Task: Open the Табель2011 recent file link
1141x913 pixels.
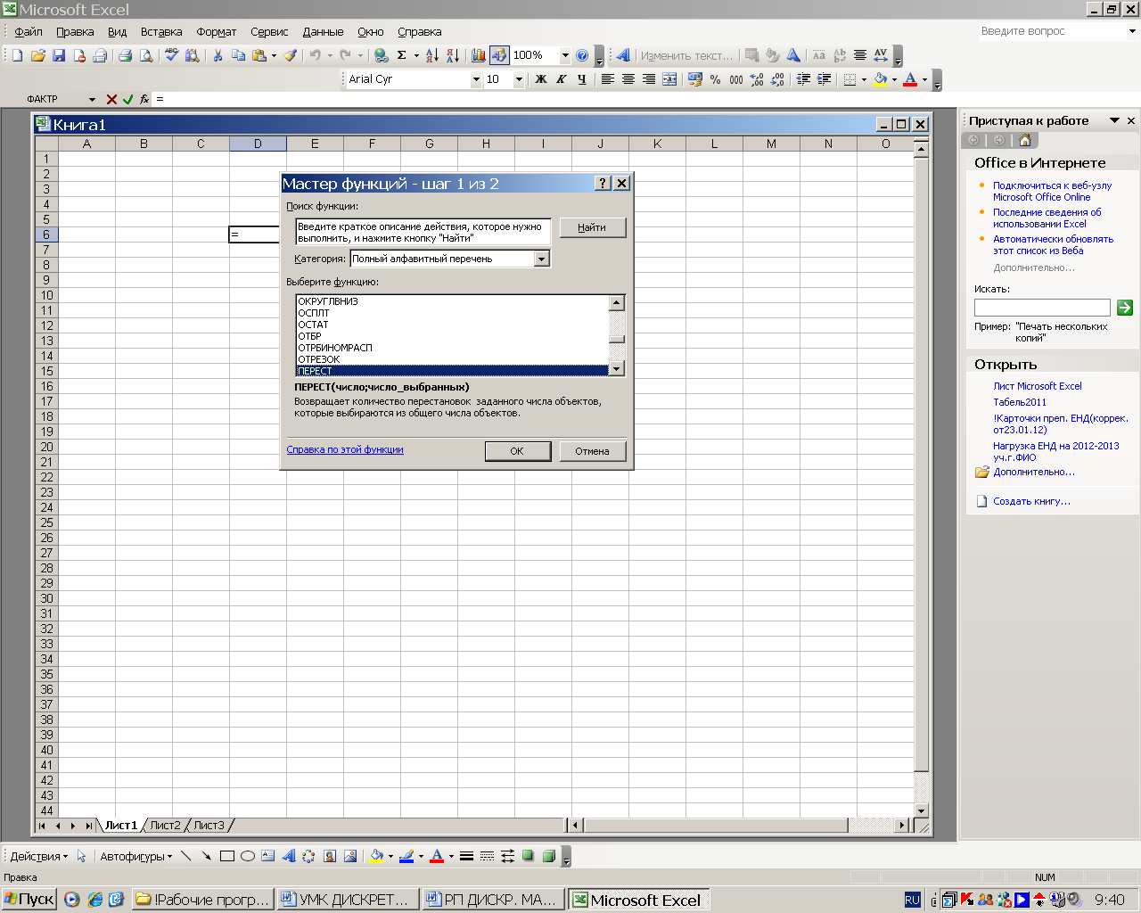Action: click(1020, 402)
